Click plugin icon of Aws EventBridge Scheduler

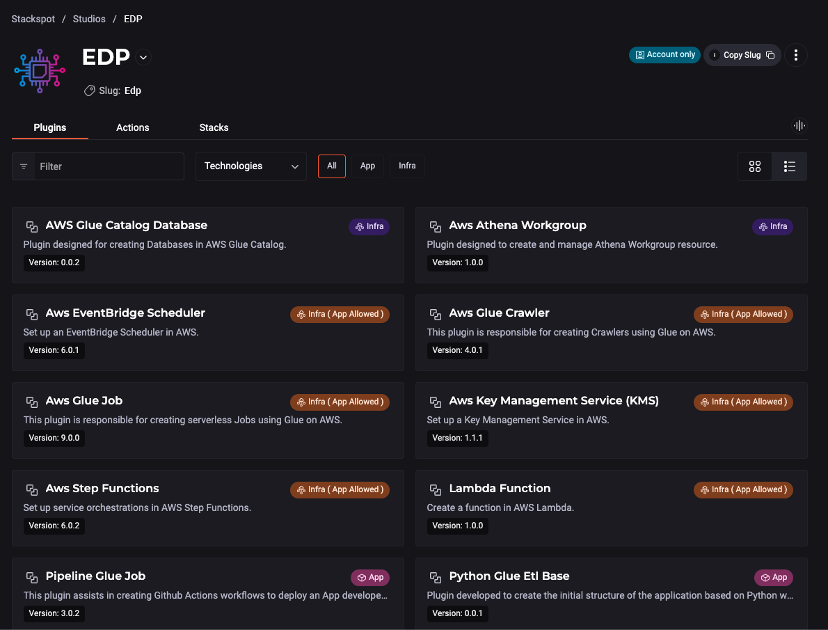(x=32, y=315)
